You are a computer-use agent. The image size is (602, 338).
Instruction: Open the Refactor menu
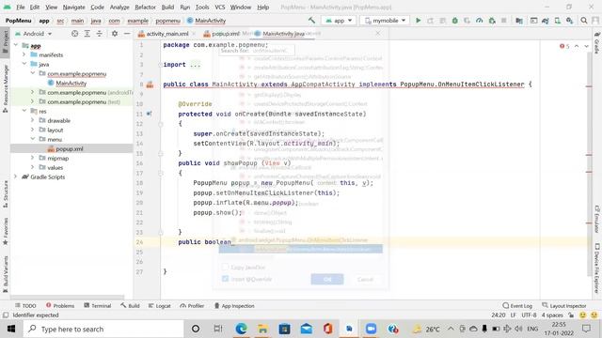tap(145, 8)
